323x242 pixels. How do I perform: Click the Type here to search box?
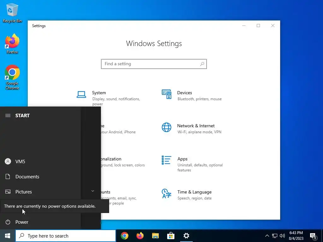[x=66, y=236]
